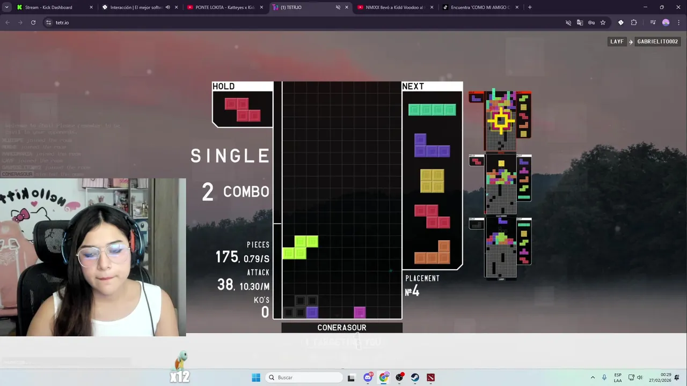Image resolution: width=687 pixels, height=386 pixels.
Task: Open the Extensions puzzle menu
Action: [634, 23]
